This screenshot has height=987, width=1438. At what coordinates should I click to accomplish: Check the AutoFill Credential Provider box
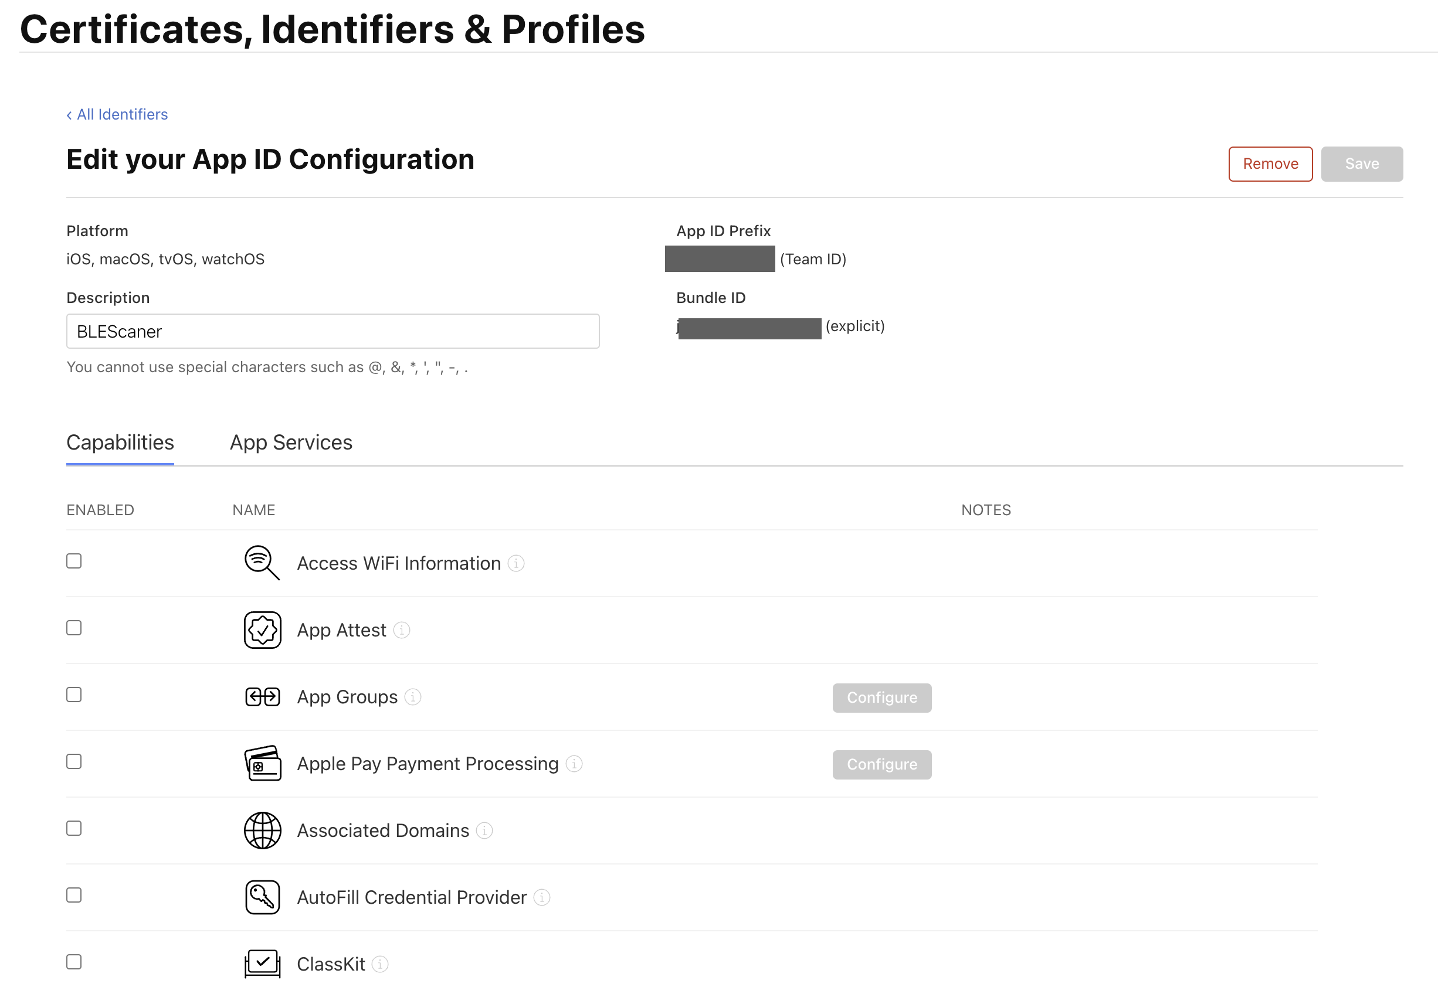pos(74,895)
